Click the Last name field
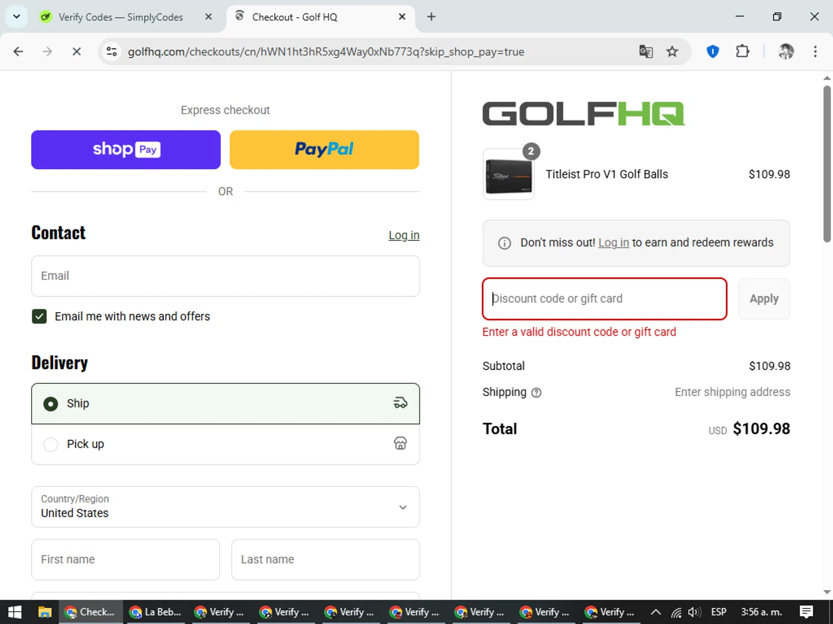Viewport: 833px width, 624px height. tap(325, 560)
